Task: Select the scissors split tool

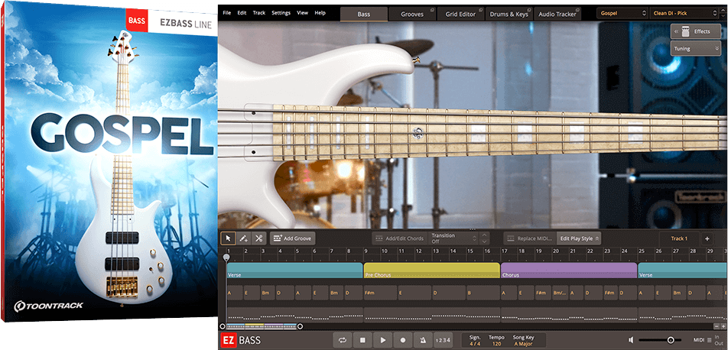Action: 258,238
